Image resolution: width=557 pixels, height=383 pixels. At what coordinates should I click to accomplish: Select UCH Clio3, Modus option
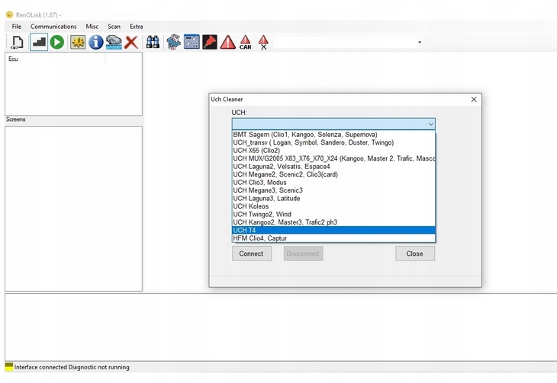(x=333, y=182)
